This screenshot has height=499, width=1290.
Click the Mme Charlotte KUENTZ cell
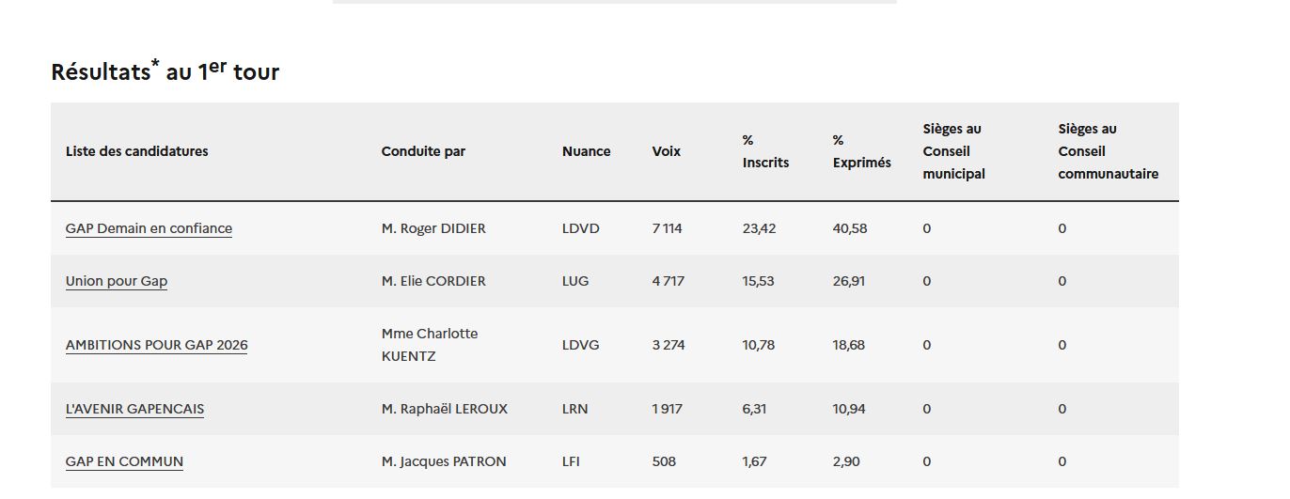tap(430, 345)
